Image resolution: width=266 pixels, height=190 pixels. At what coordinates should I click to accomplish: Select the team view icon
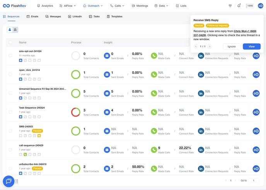pyautogui.click(x=15, y=30)
